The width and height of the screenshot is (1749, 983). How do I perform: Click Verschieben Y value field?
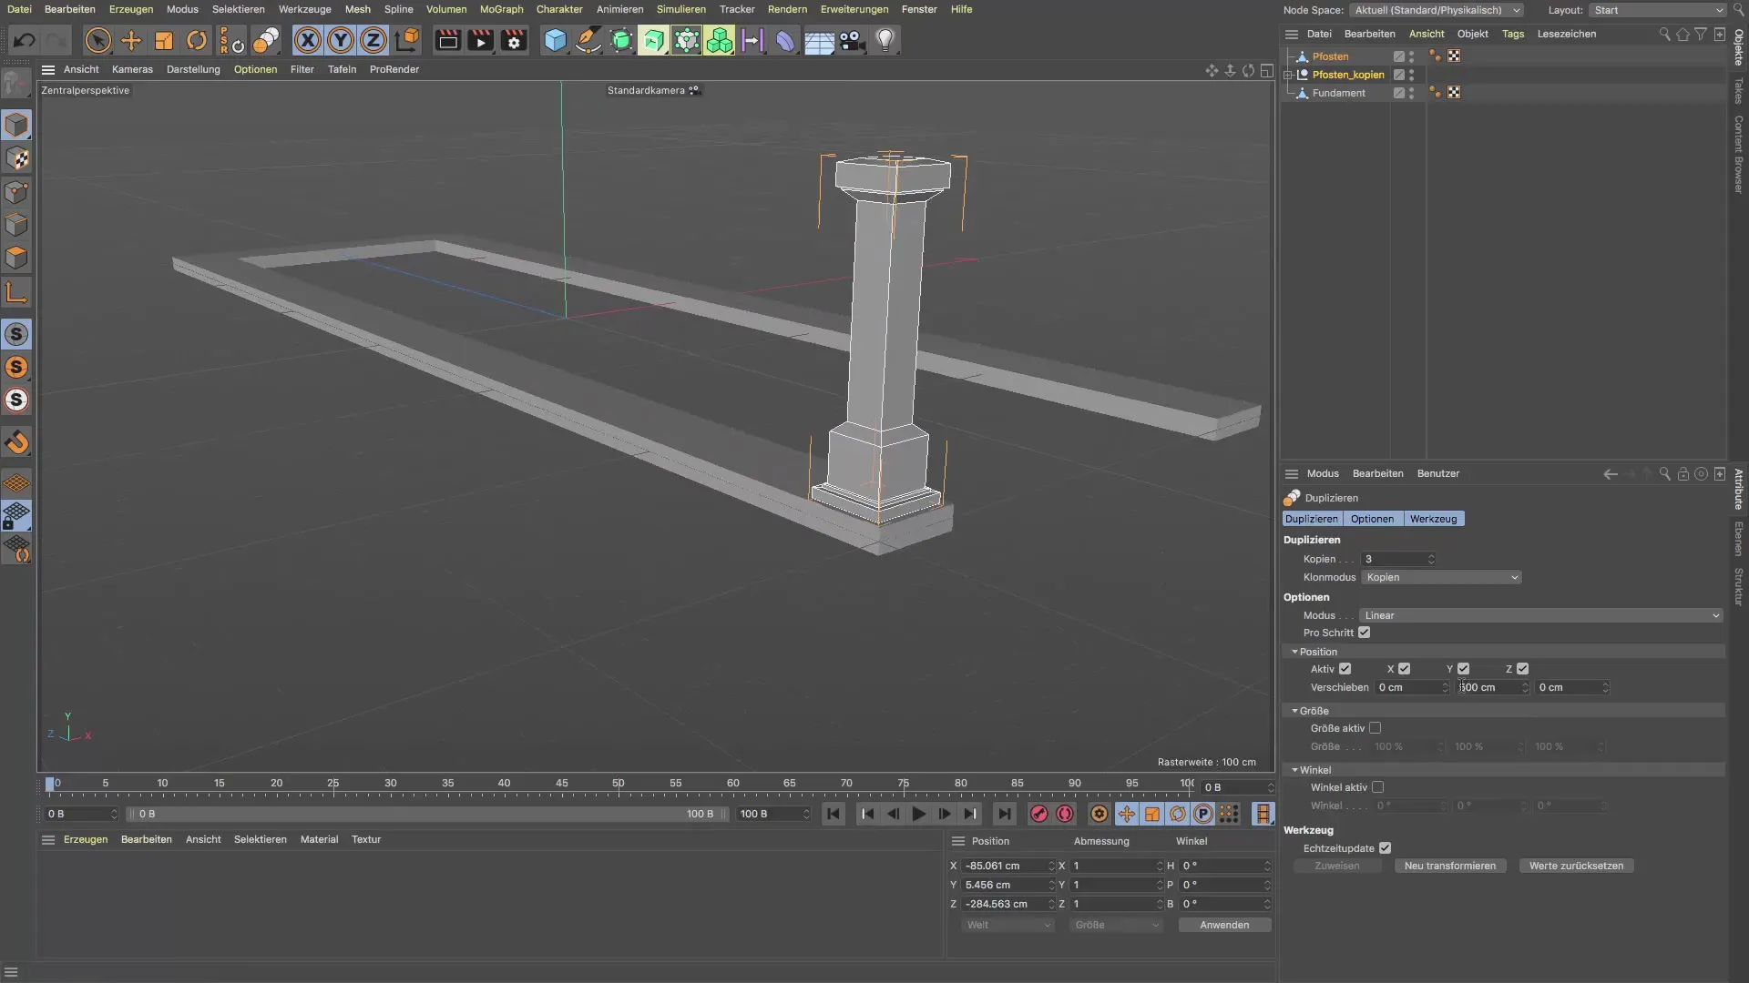[x=1492, y=687]
